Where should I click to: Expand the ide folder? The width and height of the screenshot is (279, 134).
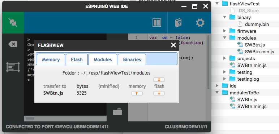point(217,86)
